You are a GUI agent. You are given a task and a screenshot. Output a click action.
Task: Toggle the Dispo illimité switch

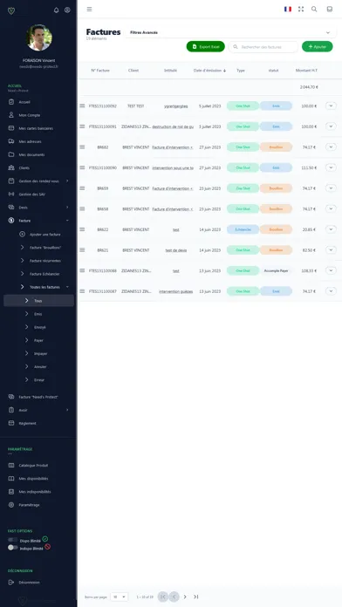[x=13, y=540]
